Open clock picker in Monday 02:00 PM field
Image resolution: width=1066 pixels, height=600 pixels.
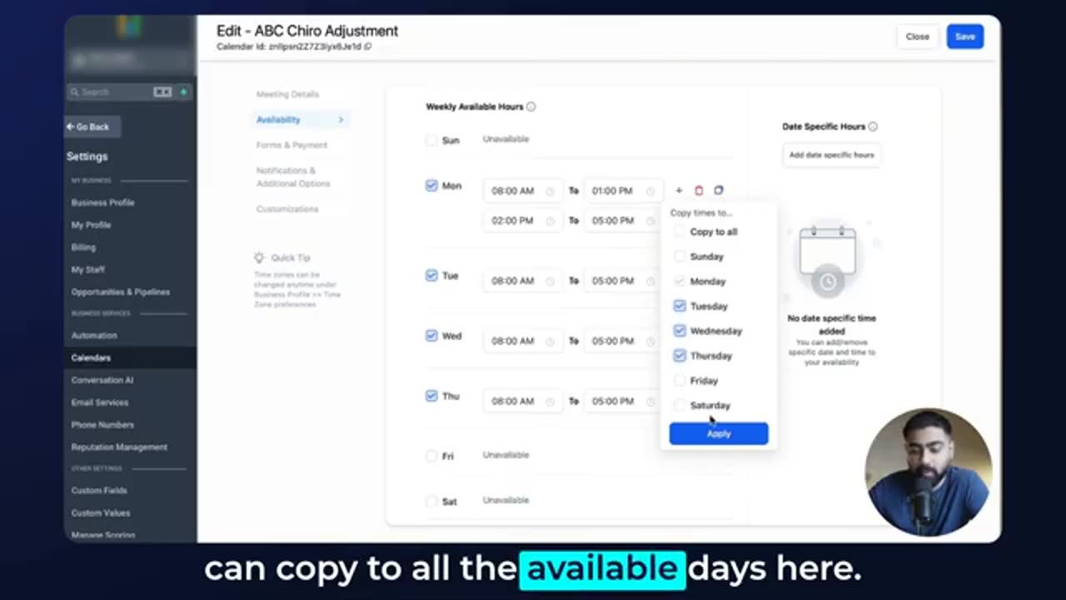tap(550, 221)
